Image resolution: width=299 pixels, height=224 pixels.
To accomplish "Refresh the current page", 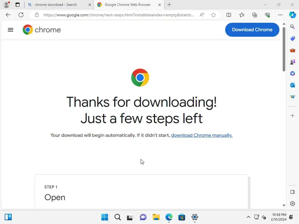I will [x=21, y=15].
